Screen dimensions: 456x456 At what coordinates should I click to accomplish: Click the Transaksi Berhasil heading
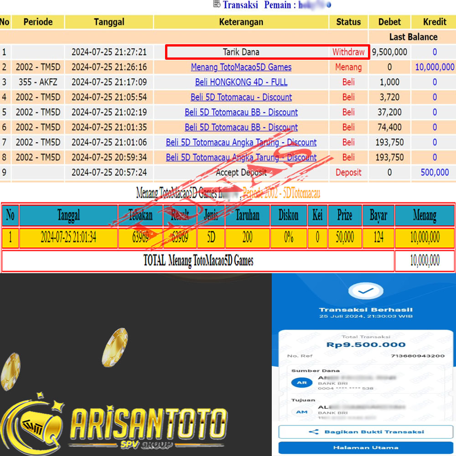[x=366, y=310]
